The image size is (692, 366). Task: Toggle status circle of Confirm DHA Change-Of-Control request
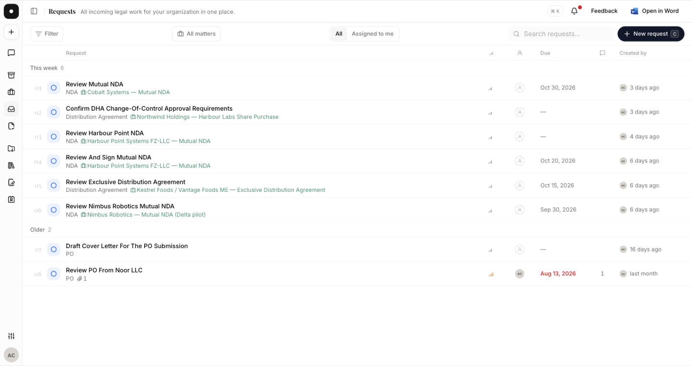(54, 112)
